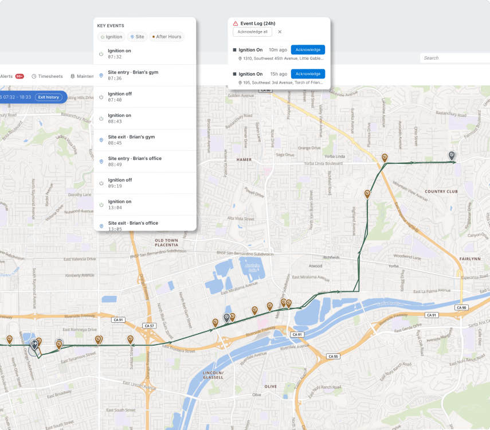Viewport: 490px width, 430px height.
Task: Click the power icon beside Ignition off 07:40
Action: tap(101, 97)
